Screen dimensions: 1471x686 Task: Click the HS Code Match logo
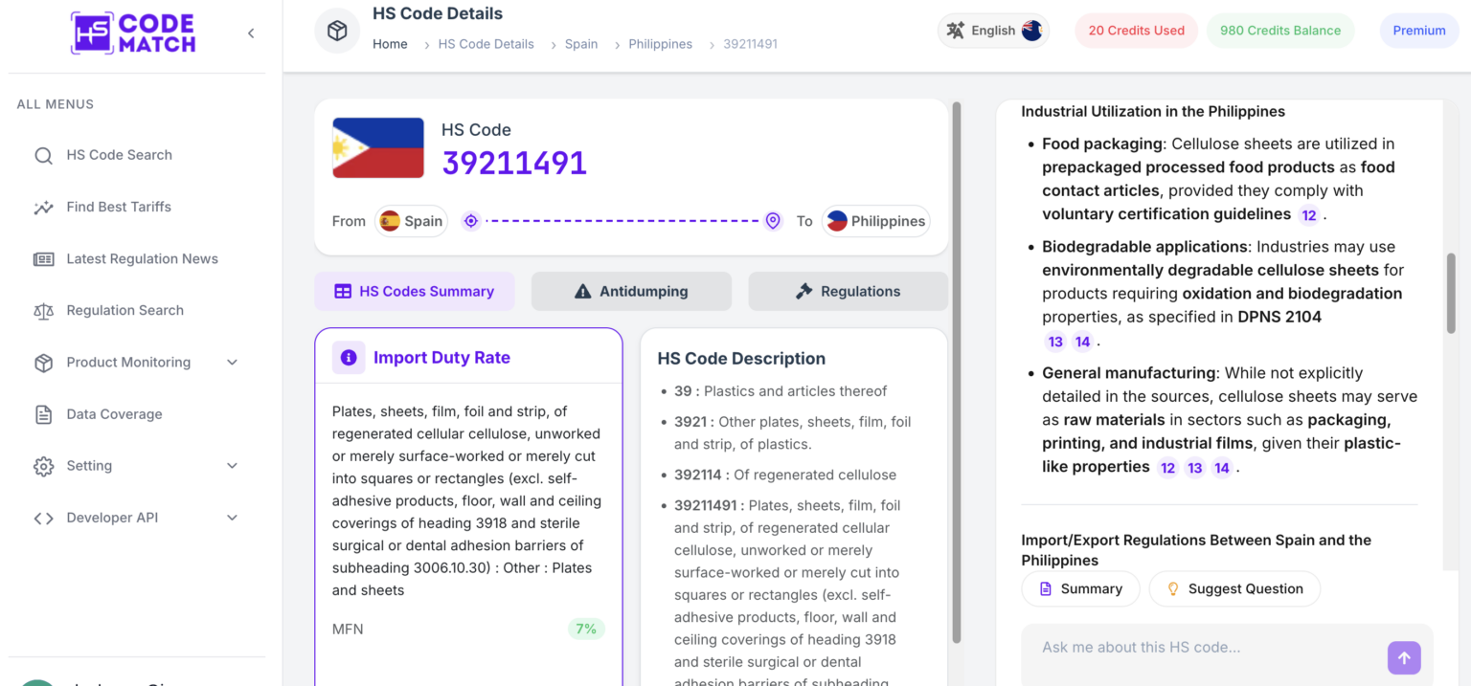tap(133, 33)
